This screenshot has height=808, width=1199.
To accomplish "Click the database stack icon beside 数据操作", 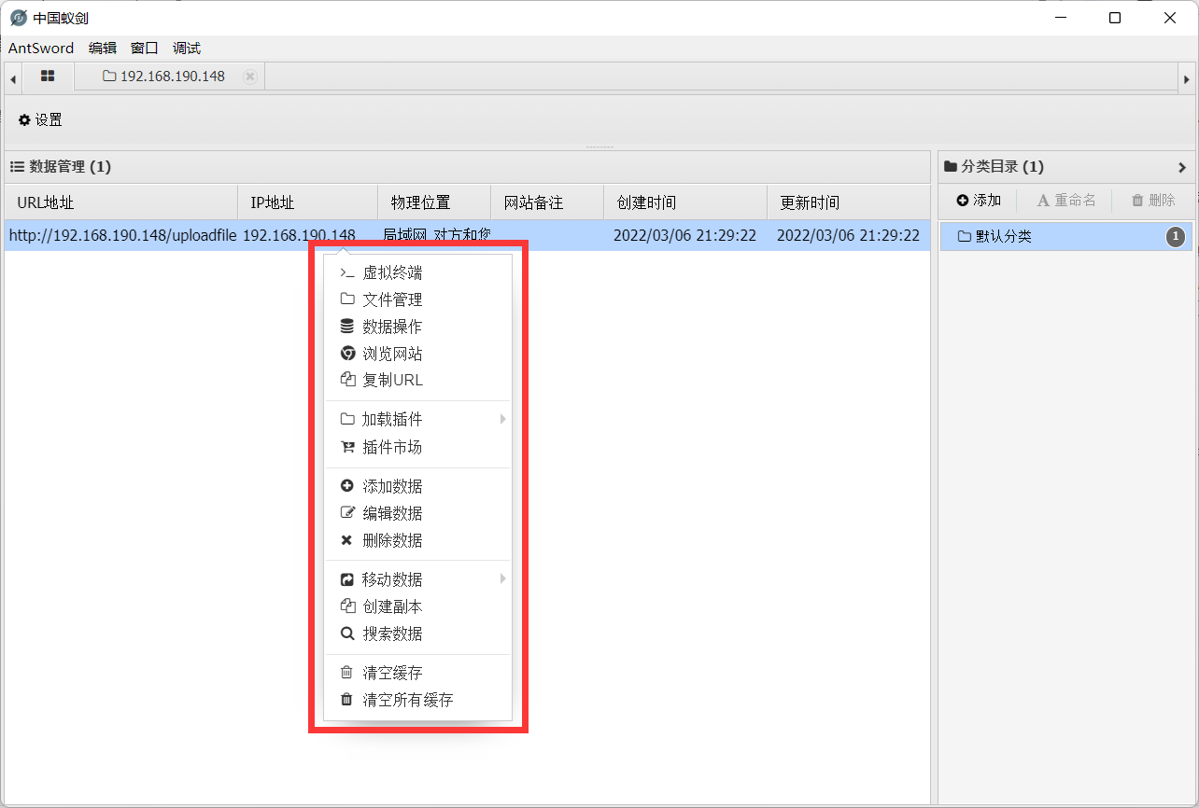I will point(346,327).
